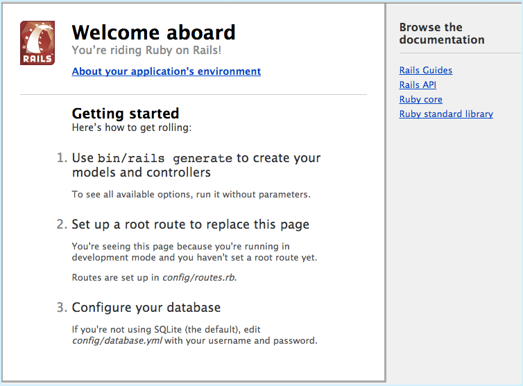Click 'Set up a root route' heading
This screenshot has height=386, width=523.
(x=190, y=225)
